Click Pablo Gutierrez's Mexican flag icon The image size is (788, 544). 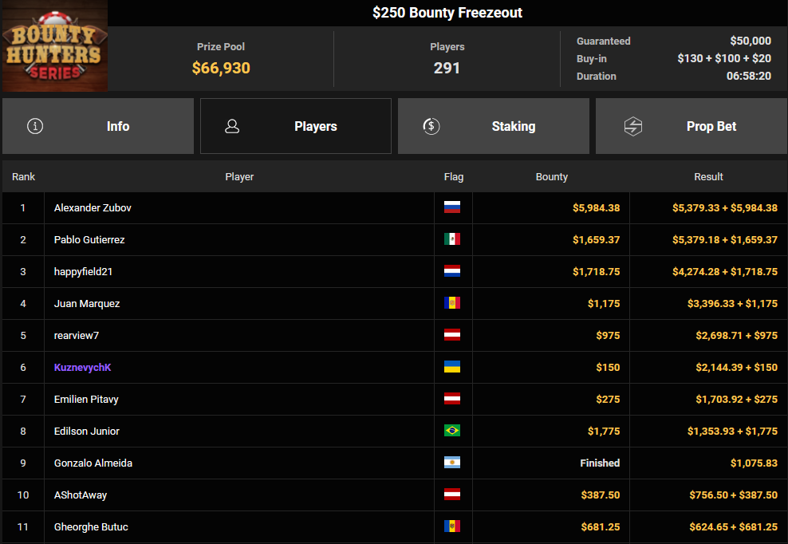tap(452, 239)
